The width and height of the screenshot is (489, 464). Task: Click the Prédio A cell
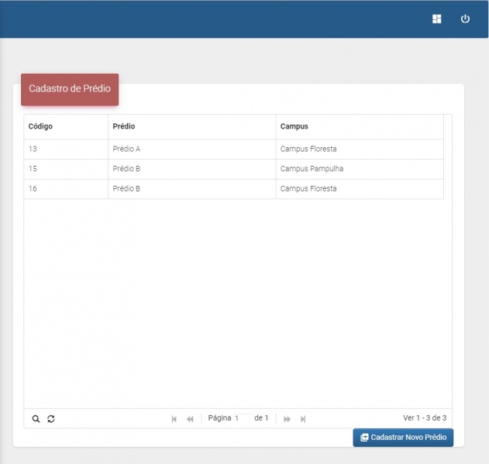coord(126,149)
